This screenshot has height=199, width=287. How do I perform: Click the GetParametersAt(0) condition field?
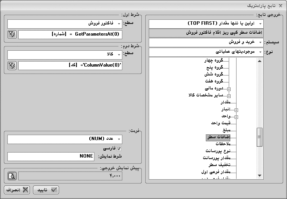coord(70,35)
